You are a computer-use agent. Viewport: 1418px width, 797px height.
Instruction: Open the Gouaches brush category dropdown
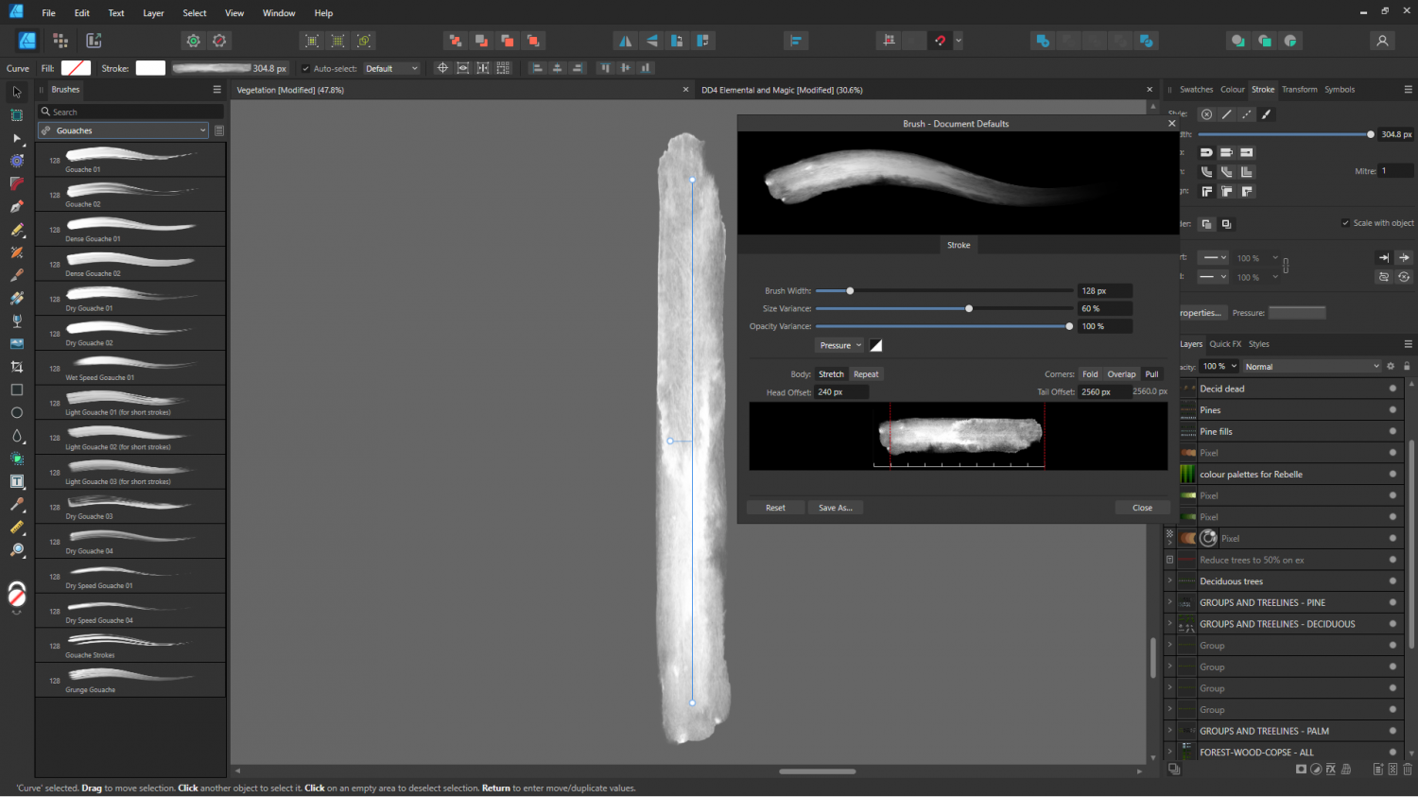pos(123,130)
